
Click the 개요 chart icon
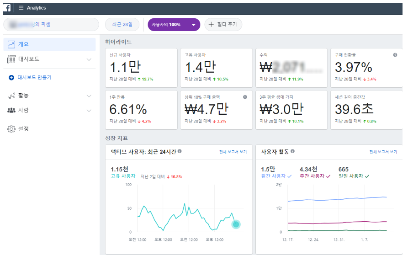coord(11,44)
